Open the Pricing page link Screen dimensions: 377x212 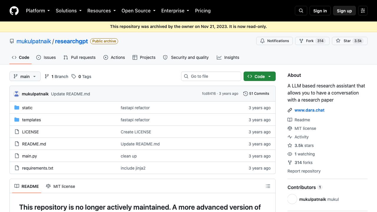pyautogui.click(x=203, y=11)
